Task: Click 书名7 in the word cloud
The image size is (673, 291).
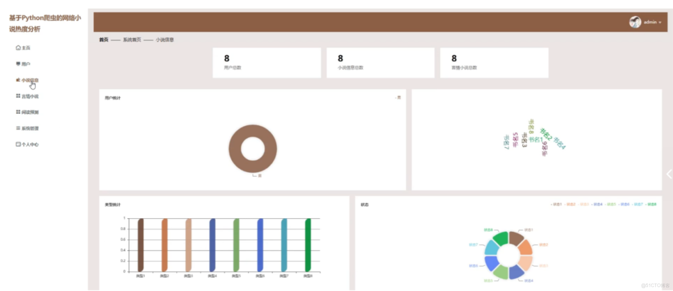Action: 506,142
